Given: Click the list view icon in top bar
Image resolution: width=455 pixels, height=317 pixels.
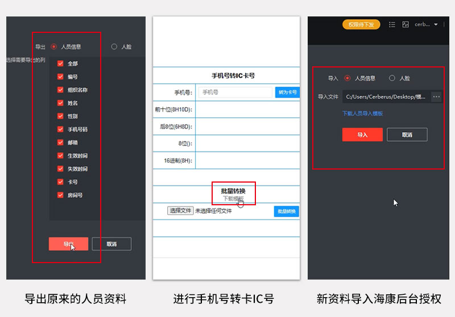Looking at the screenshot, I should click(x=392, y=25).
